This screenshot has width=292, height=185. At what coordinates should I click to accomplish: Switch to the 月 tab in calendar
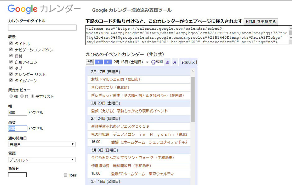point(175,62)
